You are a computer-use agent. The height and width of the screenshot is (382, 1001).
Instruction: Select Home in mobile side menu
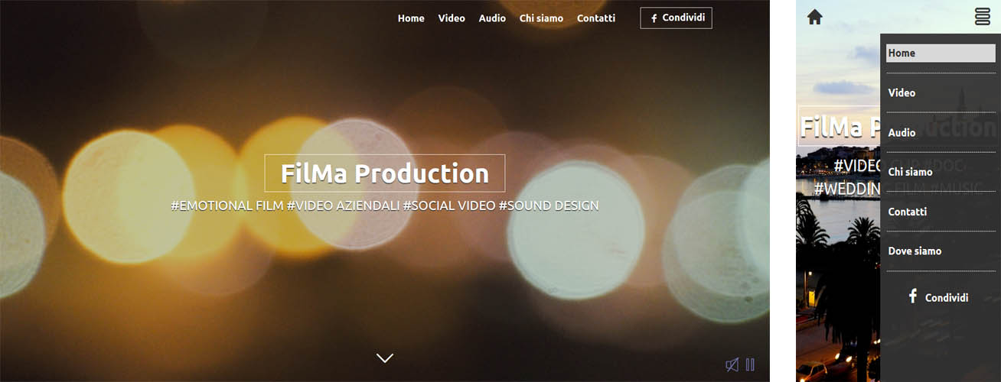(941, 53)
